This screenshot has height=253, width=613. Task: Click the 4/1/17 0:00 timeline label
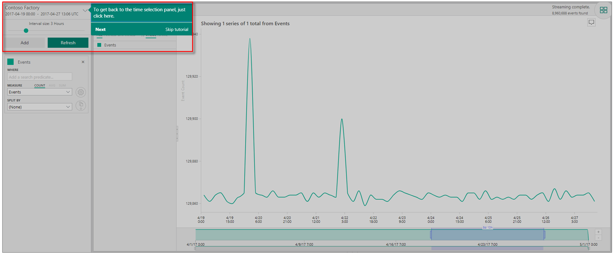(x=195, y=244)
